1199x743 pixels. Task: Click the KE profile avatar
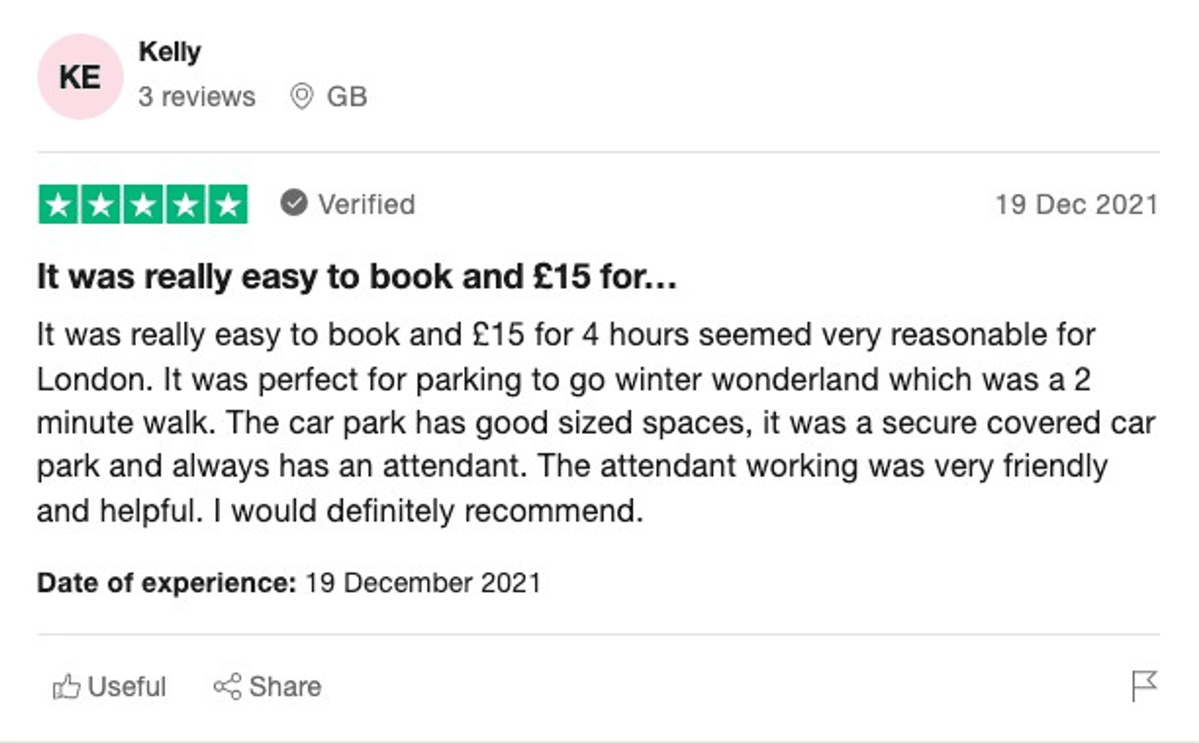click(80, 77)
